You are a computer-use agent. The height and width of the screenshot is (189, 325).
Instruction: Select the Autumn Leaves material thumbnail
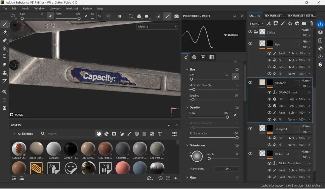click(x=19, y=148)
